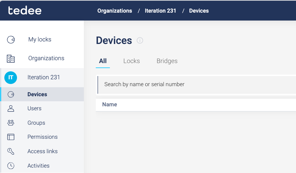This screenshot has height=173, width=296.
Task: Open the Activities section
Action: click(x=39, y=166)
